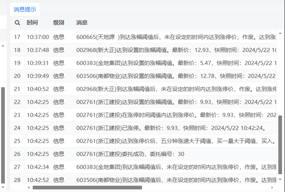This screenshot has height=192, width=285.
Task: Click the 603506(南都物业) 作废 message in row 28
Action: pyautogui.click(x=176, y=180)
